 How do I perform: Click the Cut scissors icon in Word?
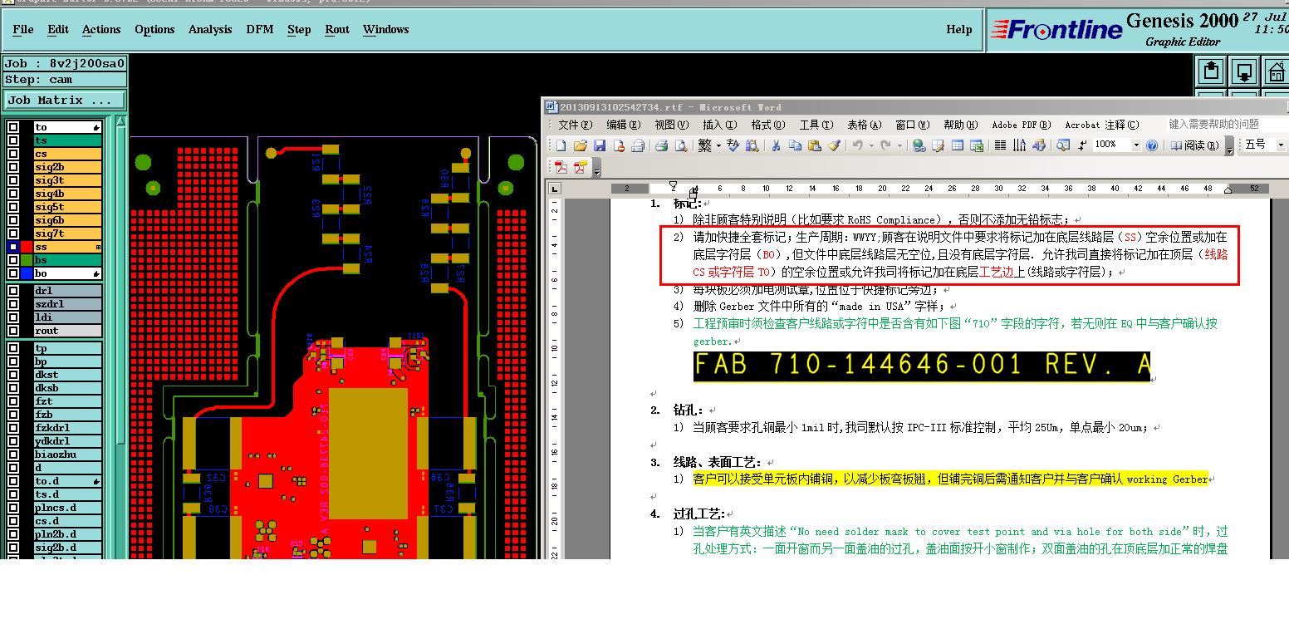coord(776,145)
